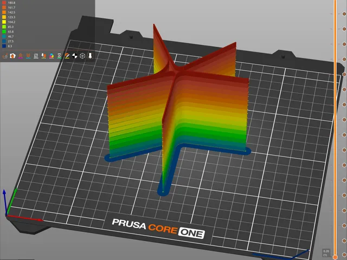Toggle center of gravity marker icon
Screen dimensions: 347x260
click(x=75, y=56)
